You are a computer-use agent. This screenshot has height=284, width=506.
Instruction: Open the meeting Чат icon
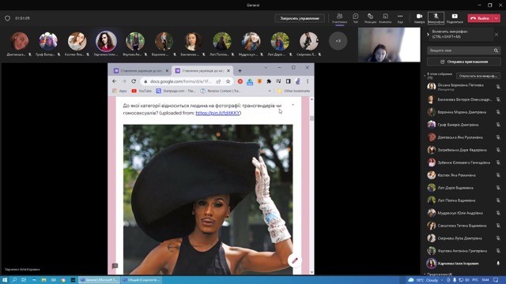[355, 18]
